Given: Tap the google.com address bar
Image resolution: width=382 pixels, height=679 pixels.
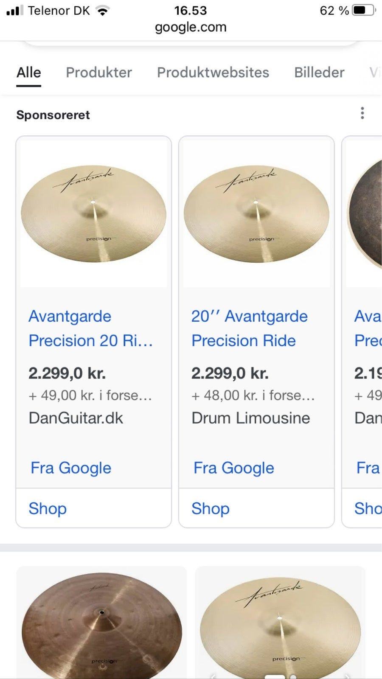Looking at the screenshot, I should click(x=191, y=27).
